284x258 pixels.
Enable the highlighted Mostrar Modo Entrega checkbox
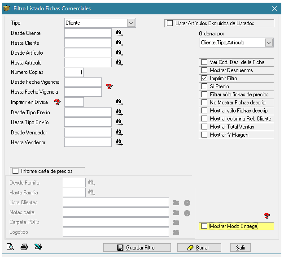[205, 226]
